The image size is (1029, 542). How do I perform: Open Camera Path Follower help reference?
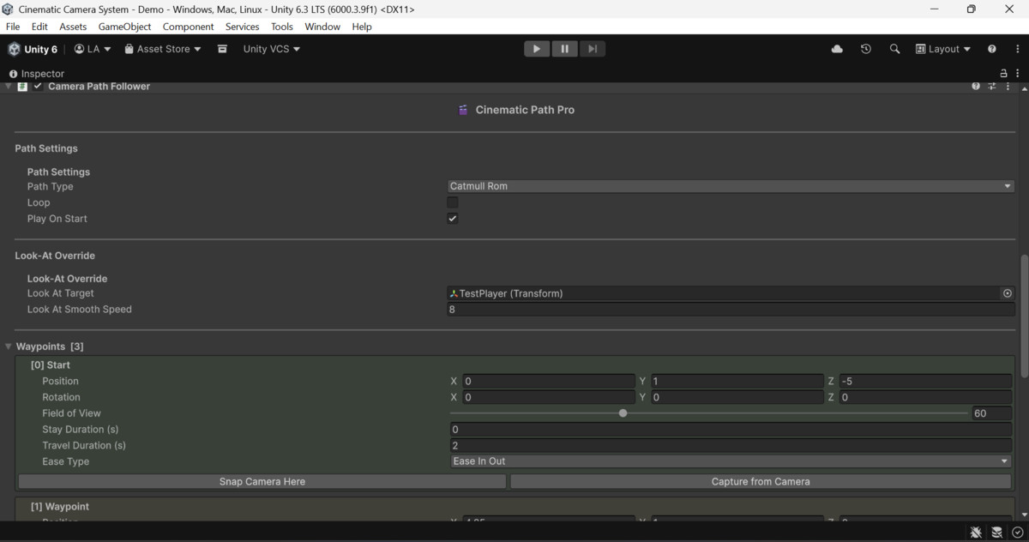[x=976, y=86]
